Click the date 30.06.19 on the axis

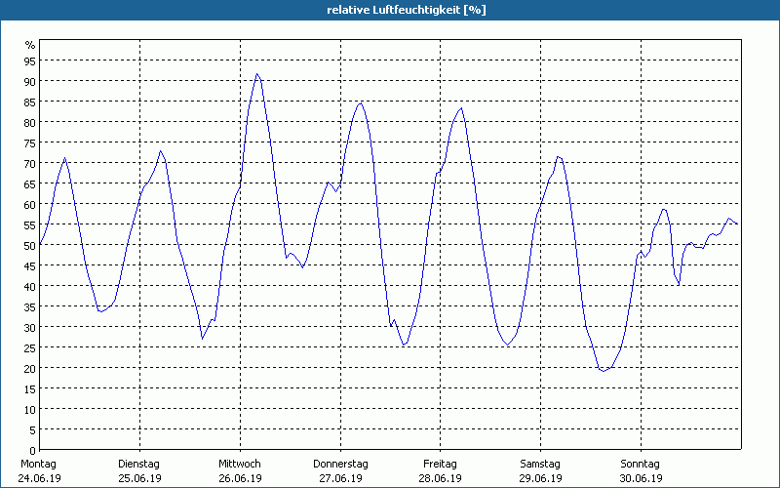(x=641, y=478)
